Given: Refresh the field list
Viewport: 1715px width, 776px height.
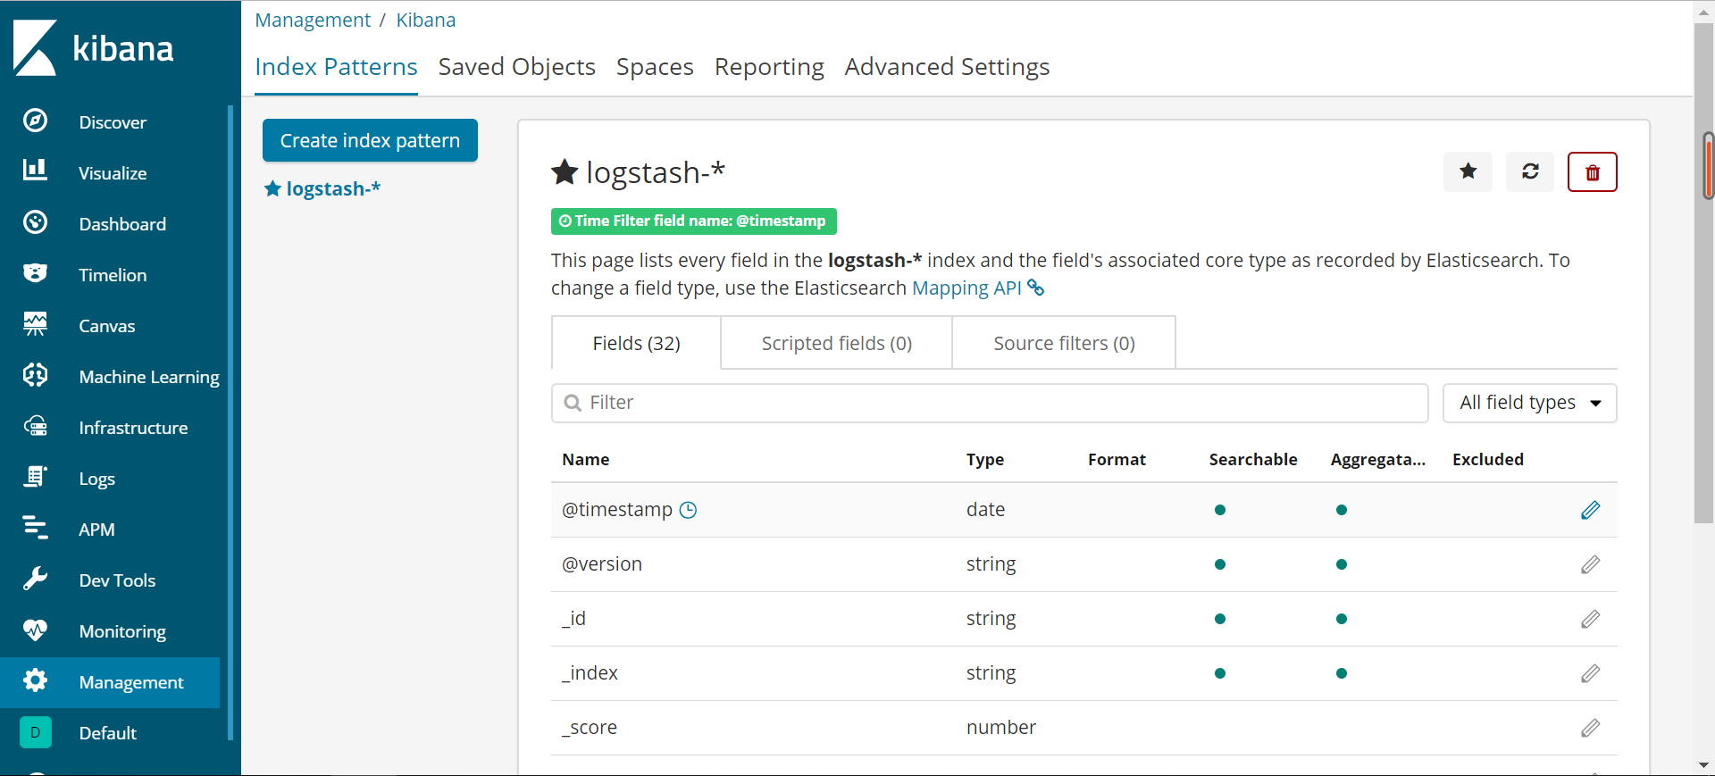Looking at the screenshot, I should click(1530, 171).
